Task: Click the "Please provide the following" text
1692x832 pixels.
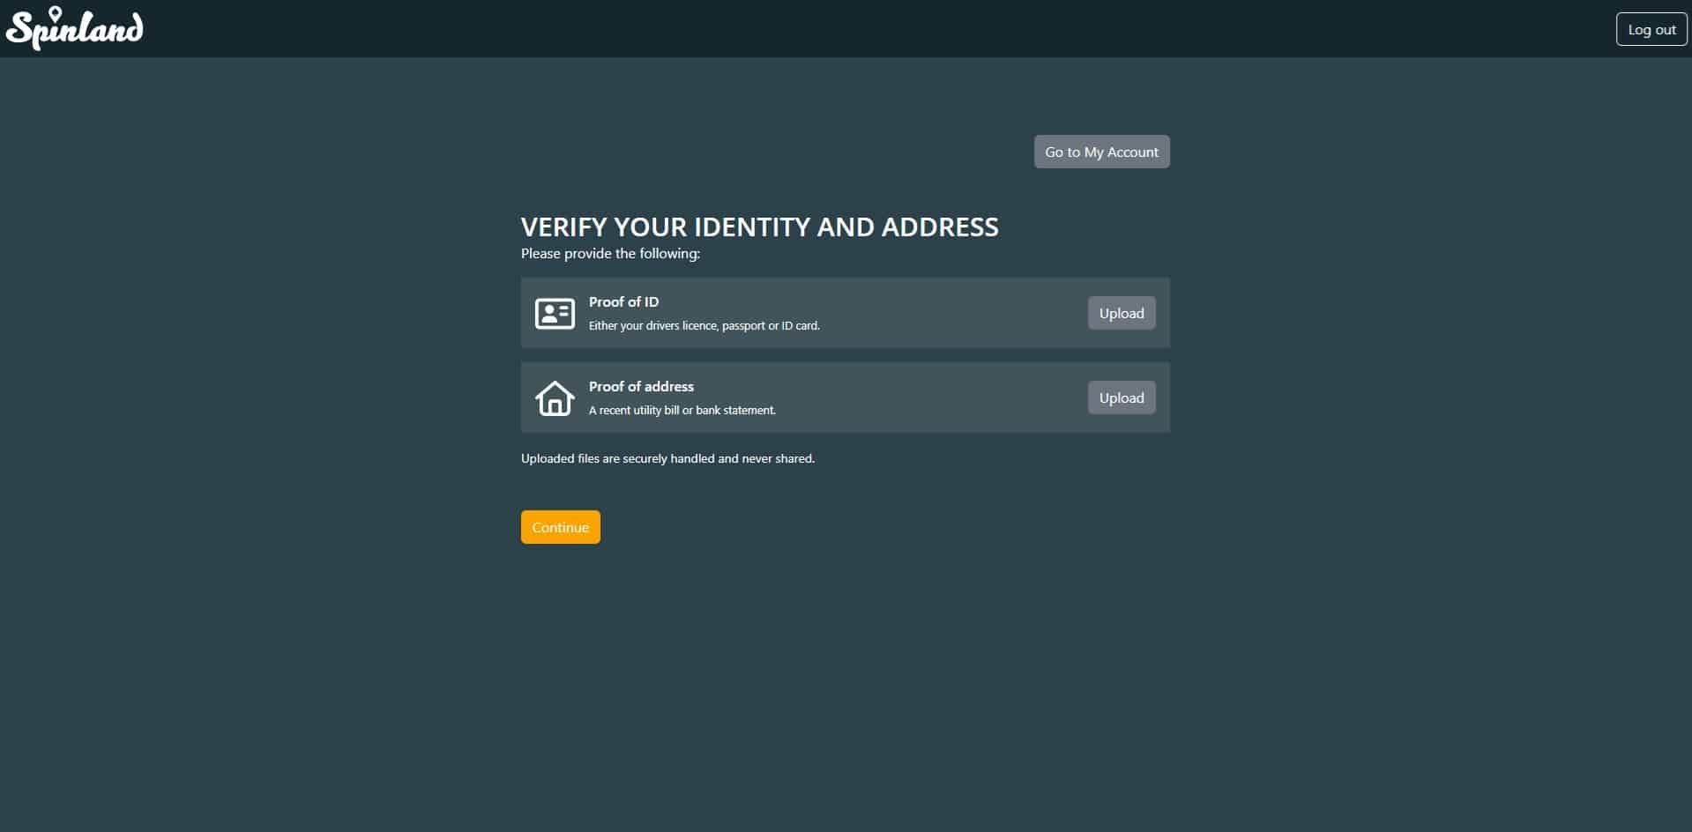Action: (610, 254)
